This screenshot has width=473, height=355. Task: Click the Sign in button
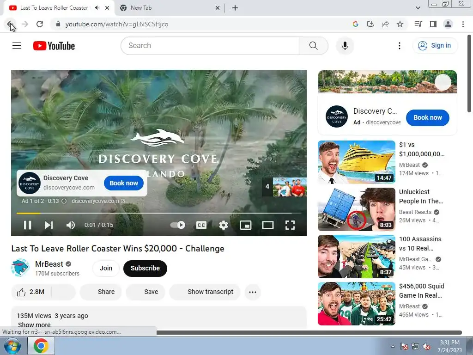click(435, 46)
